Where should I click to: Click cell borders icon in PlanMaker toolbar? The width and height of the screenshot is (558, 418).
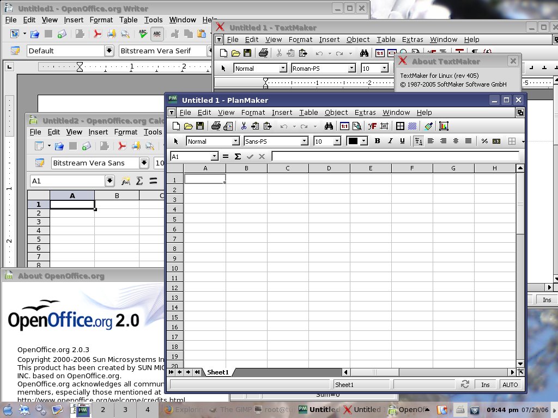coord(400,126)
